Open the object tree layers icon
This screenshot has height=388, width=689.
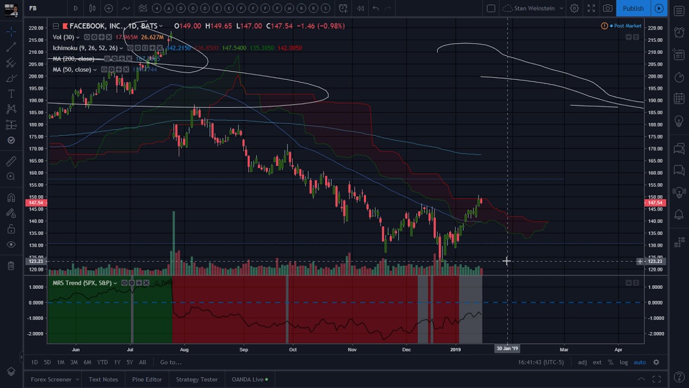pos(11,372)
